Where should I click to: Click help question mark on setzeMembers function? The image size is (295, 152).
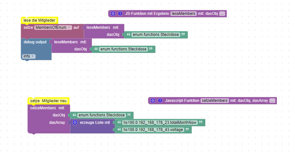click(160, 101)
